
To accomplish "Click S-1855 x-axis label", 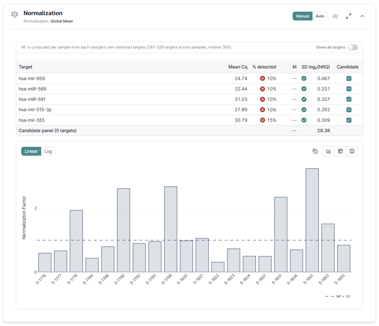I will 340,279.
